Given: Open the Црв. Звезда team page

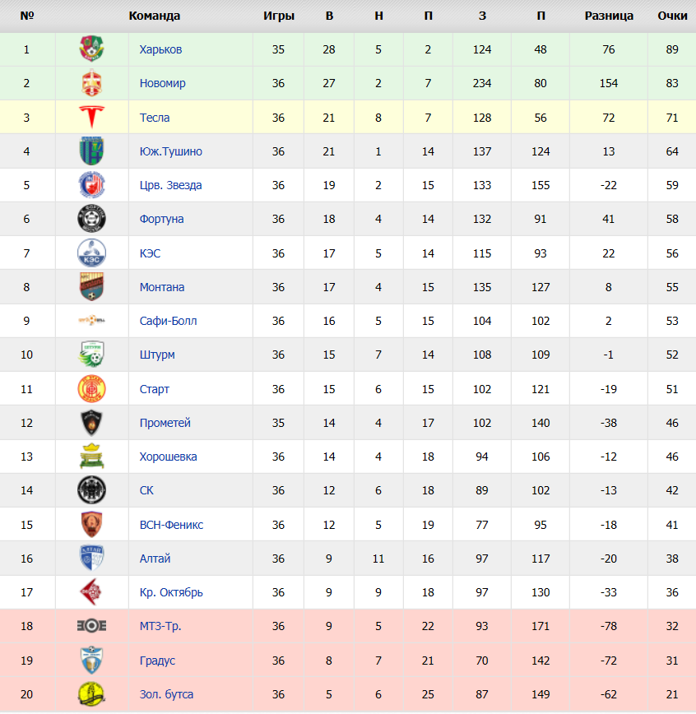Looking at the screenshot, I should pos(171,185).
